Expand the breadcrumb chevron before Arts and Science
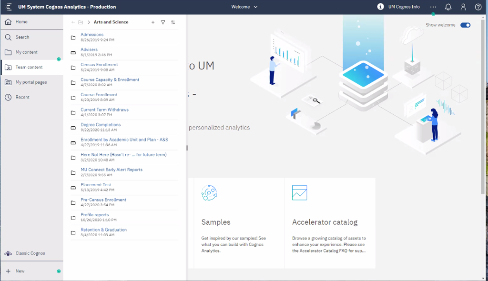Screen dimensions: 488x281 [x=89, y=22]
